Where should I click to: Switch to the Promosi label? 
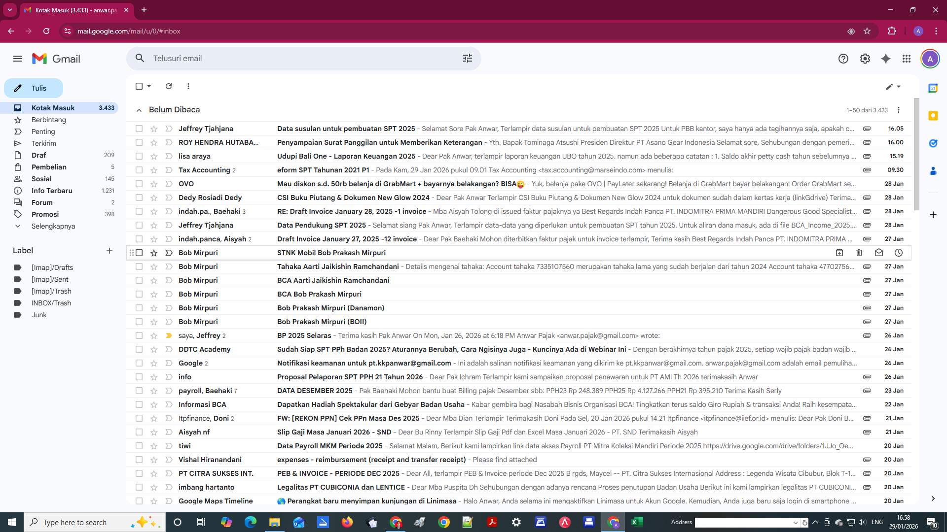(x=45, y=214)
